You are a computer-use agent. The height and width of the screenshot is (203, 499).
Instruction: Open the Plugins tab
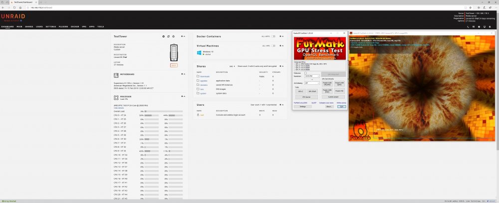point(63,27)
